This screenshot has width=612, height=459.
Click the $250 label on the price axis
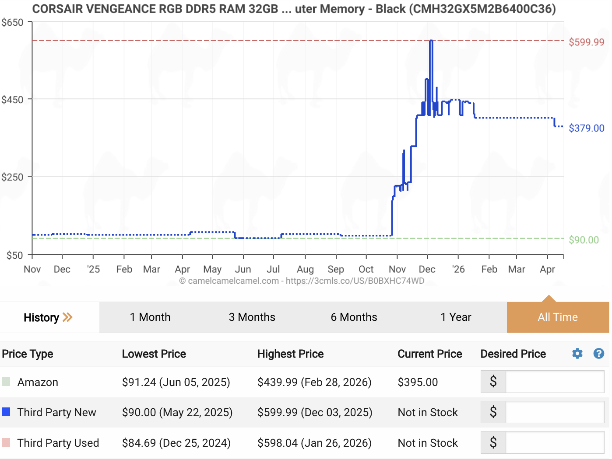(12, 177)
